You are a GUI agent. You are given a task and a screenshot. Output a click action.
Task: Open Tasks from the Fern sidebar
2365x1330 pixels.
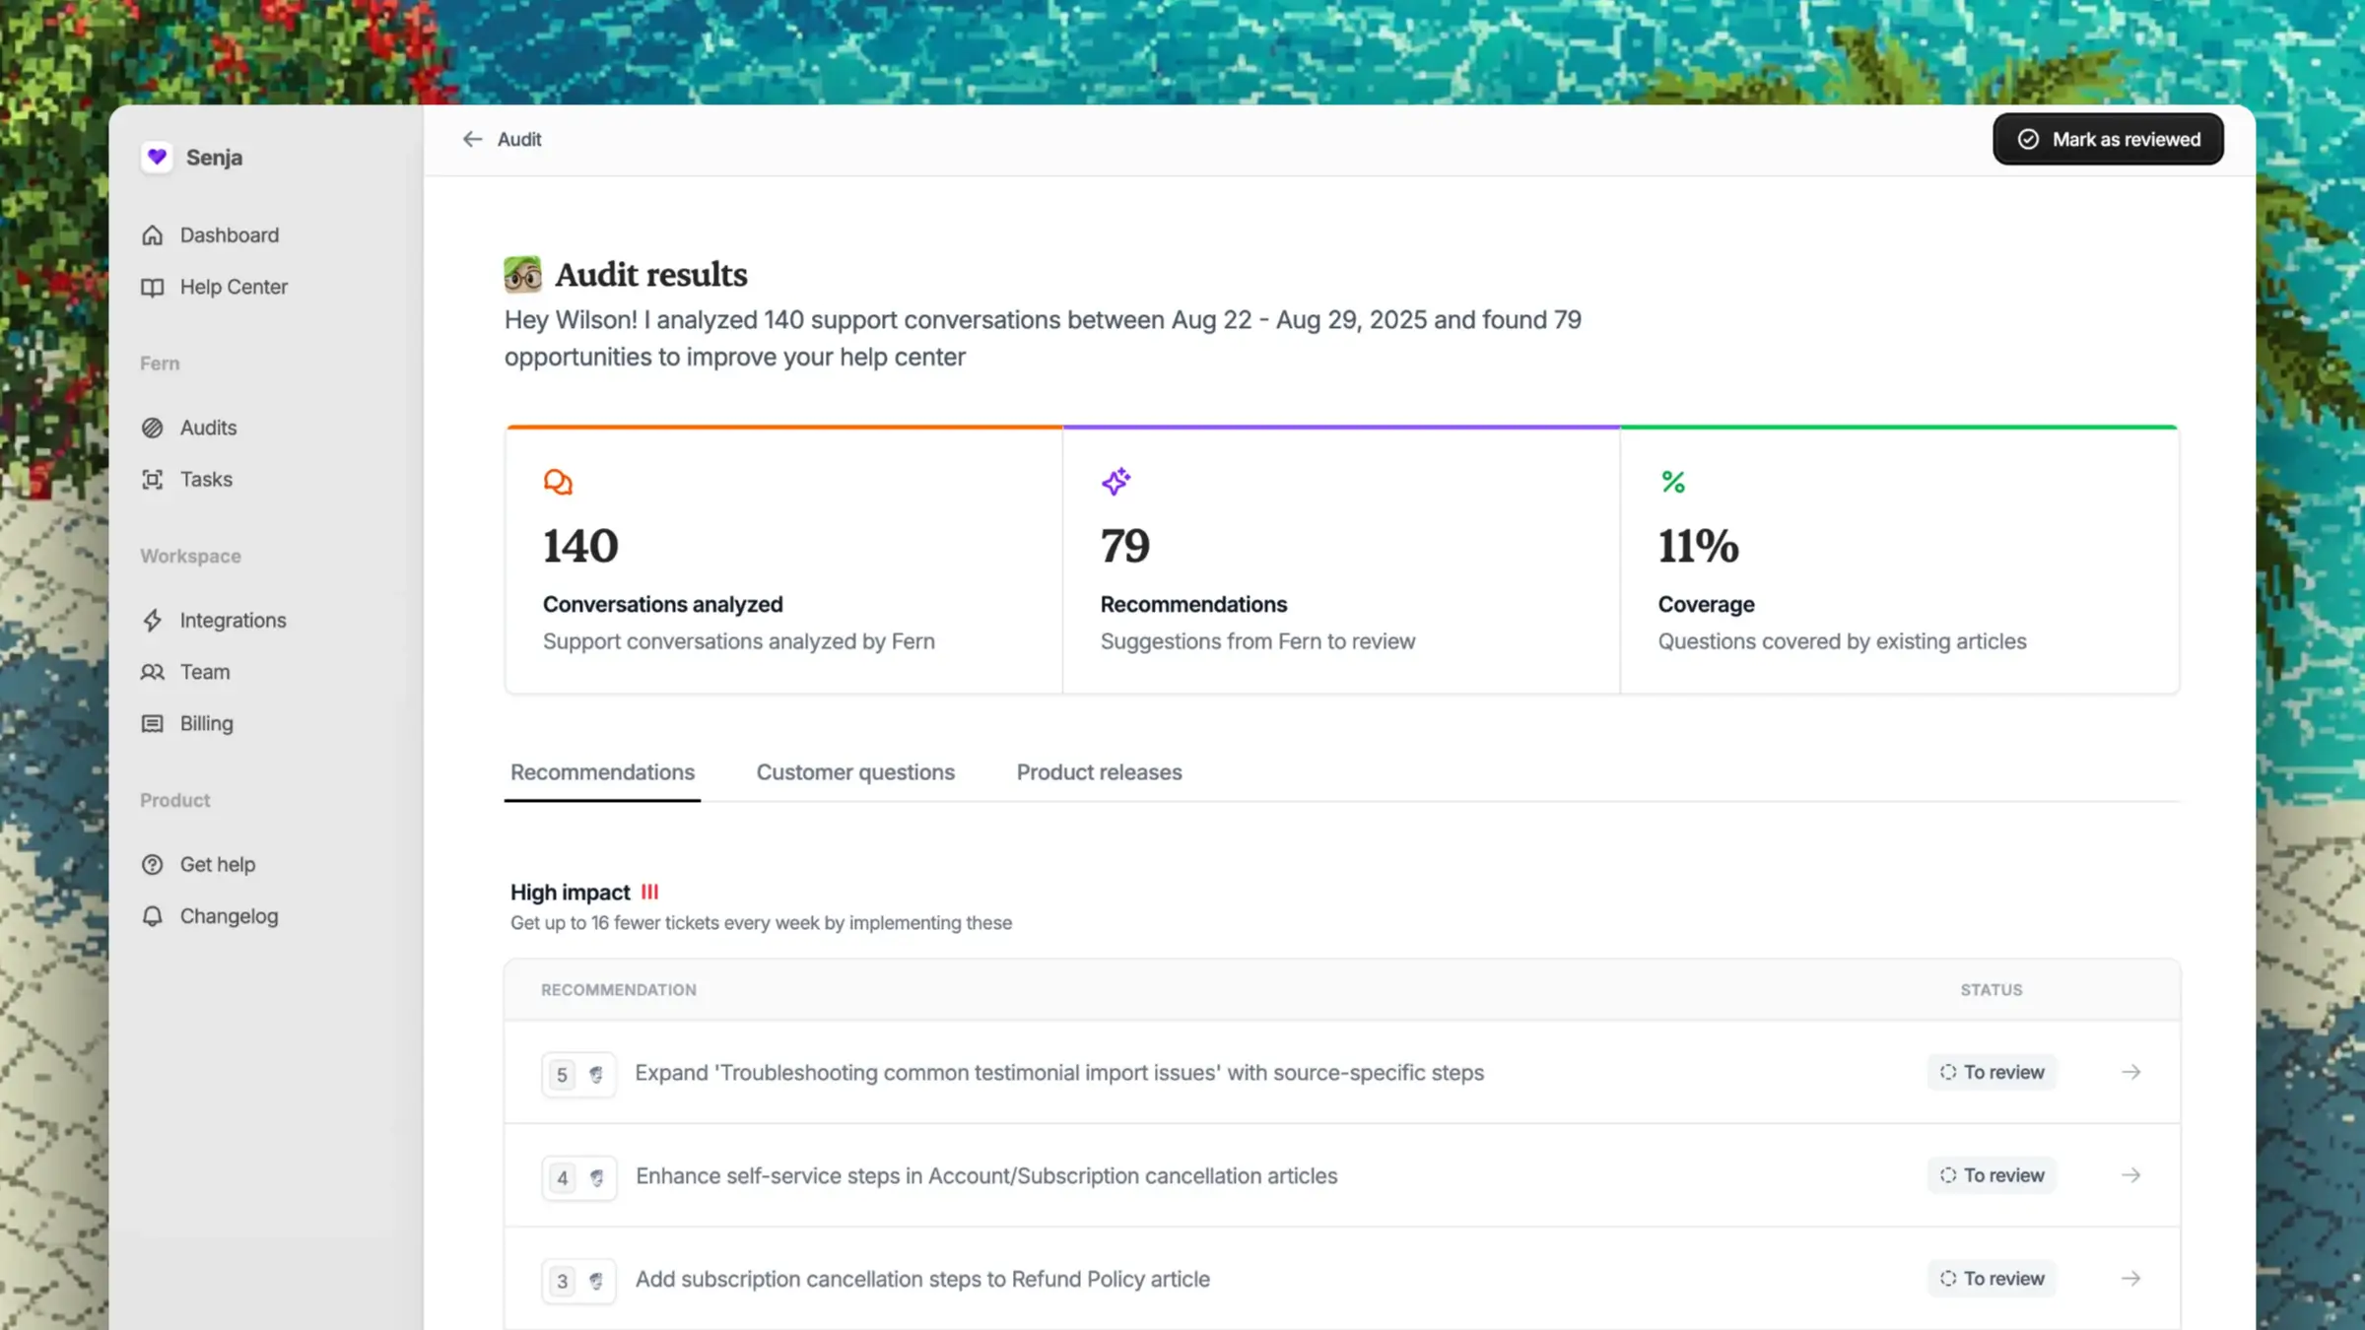tap(207, 479)
